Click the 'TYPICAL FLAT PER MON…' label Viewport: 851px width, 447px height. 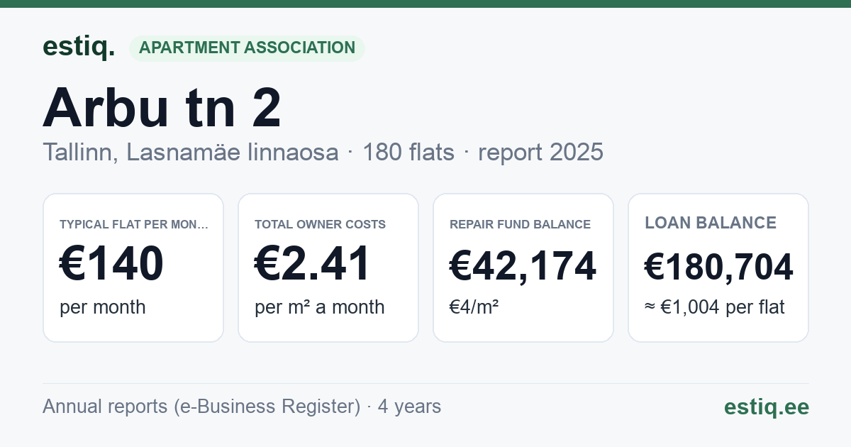coord(134,224)
